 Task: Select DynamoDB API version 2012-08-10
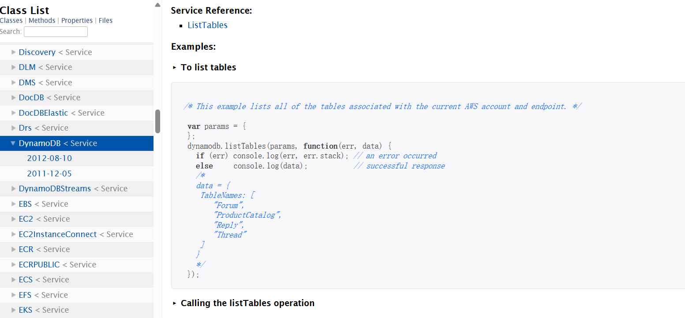point(49,158)
